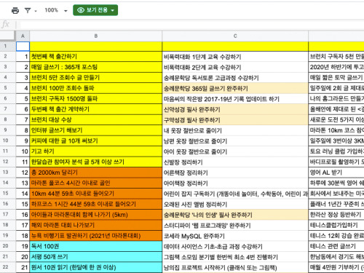Select column B header
The image size is (364, 273).
click(96, 36)
